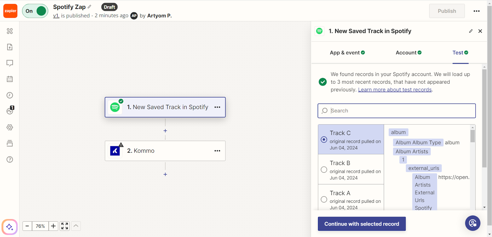The image size is (492, 237).
Task: Open the apps grid sidebar icon
Action: point(10,31)
